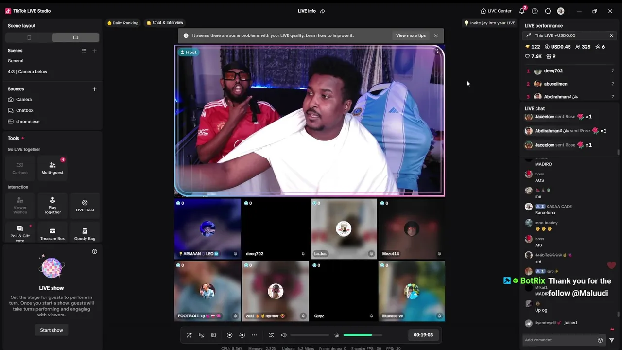This screenshot has width=622, height=350.
Task: Open LIVE Goal
Action: [x=85, y=206]
